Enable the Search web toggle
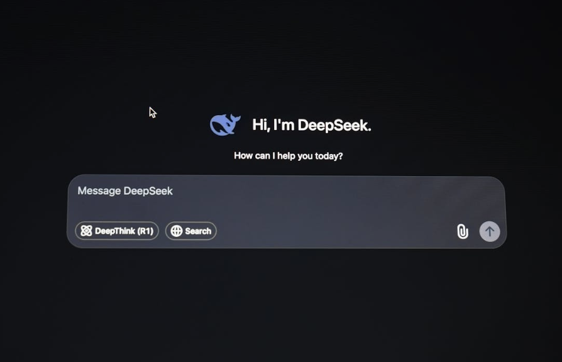The image size is (562, 362). coord(191,231)
